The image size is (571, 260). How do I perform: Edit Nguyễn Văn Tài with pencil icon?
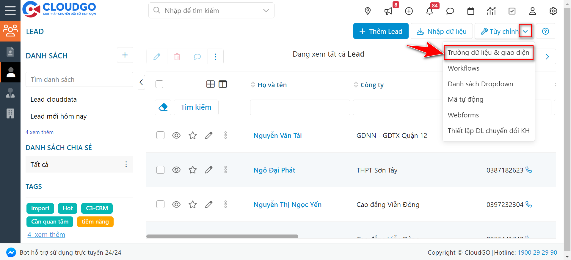coord(209,135)
